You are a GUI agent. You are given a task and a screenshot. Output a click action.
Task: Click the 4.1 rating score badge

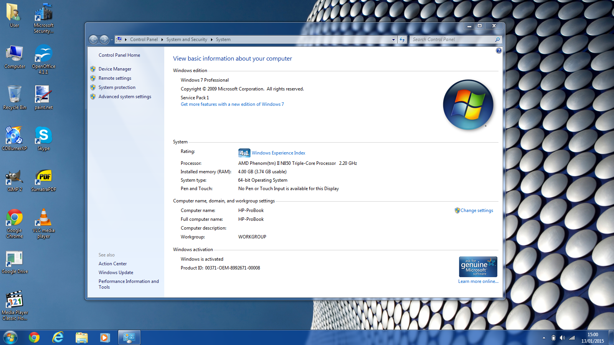(x=244, y=153)
